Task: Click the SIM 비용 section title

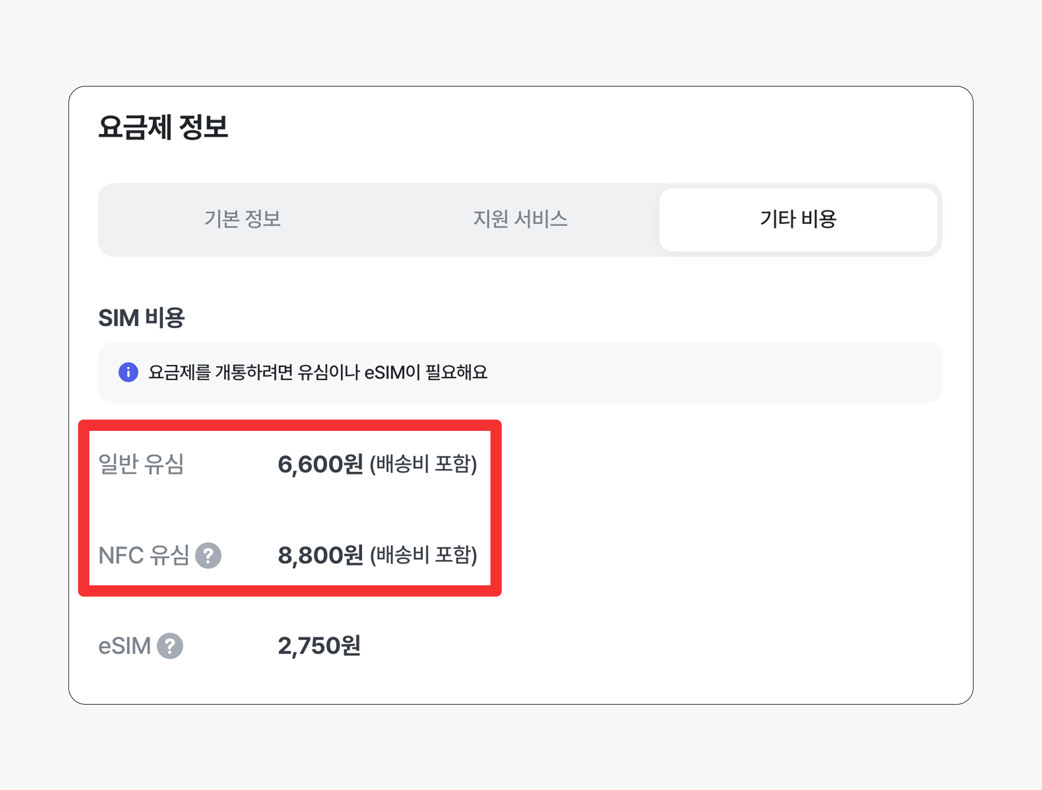Action: 141,318
